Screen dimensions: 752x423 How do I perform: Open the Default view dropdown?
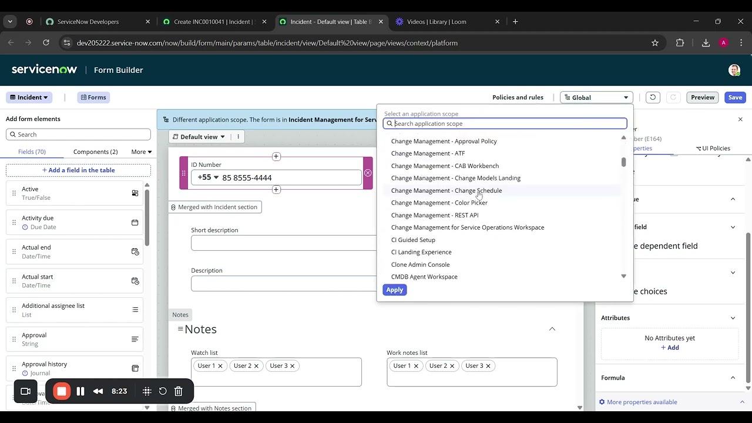[x=199, y=137]
